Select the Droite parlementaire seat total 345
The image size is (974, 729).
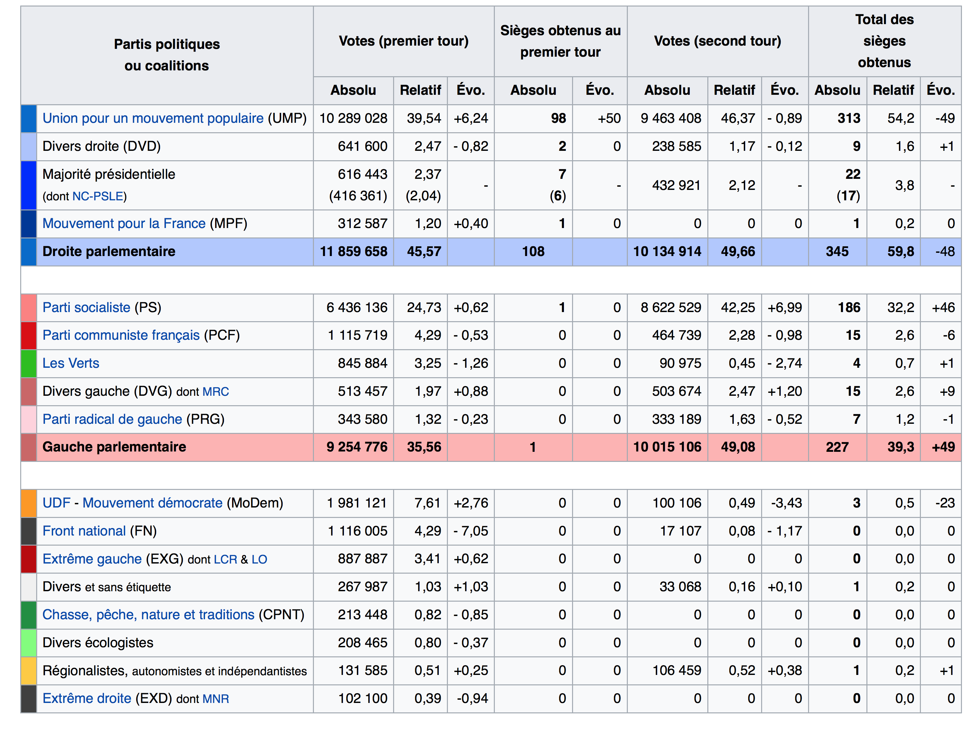click(x=837, y=251)
